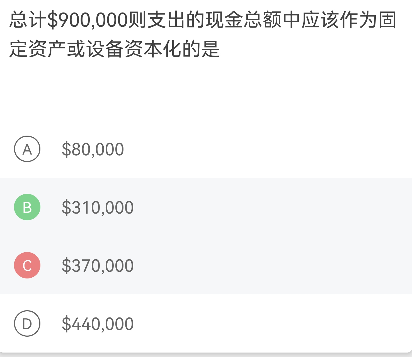
Task: Choose the $310,000 answer text
Action: click(98, 207)
